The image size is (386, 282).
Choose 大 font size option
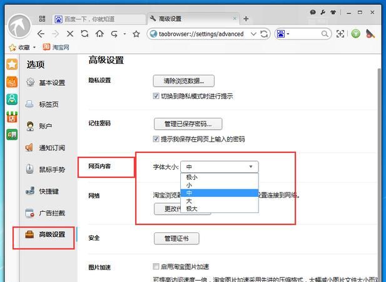pyautogui.click(x=220, y=201)
